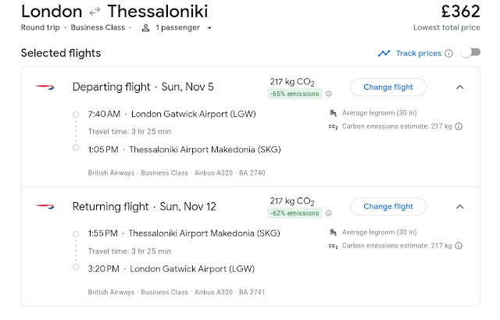Change the returning flight
500x320 pixels.
coord(388,207)
